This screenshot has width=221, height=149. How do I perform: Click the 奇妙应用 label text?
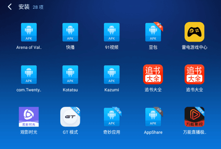pos(111,132)
